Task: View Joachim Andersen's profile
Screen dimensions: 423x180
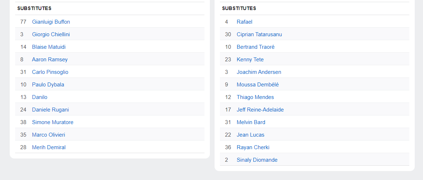Action: pyautogui.click(x=259, y=72)
